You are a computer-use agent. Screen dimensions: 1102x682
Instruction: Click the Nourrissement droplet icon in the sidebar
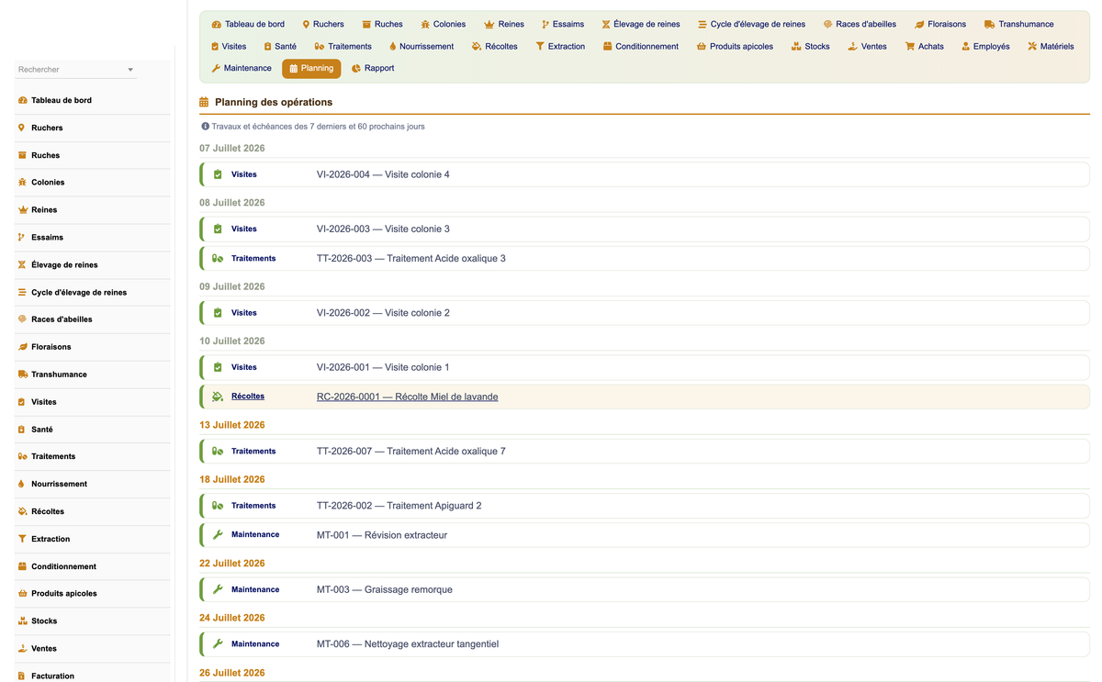[22, 484]
